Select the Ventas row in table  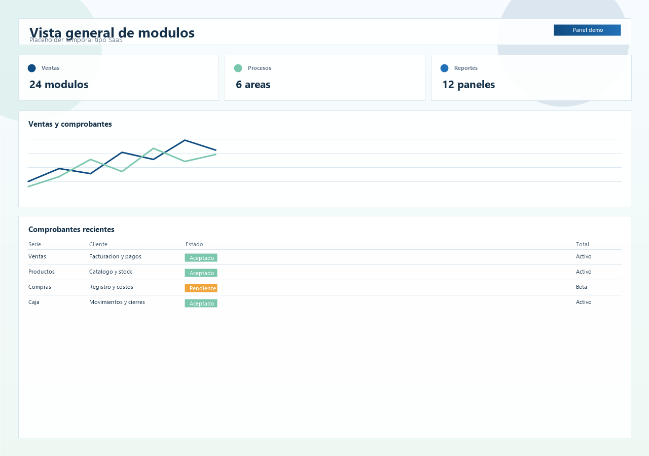[324, 257]
